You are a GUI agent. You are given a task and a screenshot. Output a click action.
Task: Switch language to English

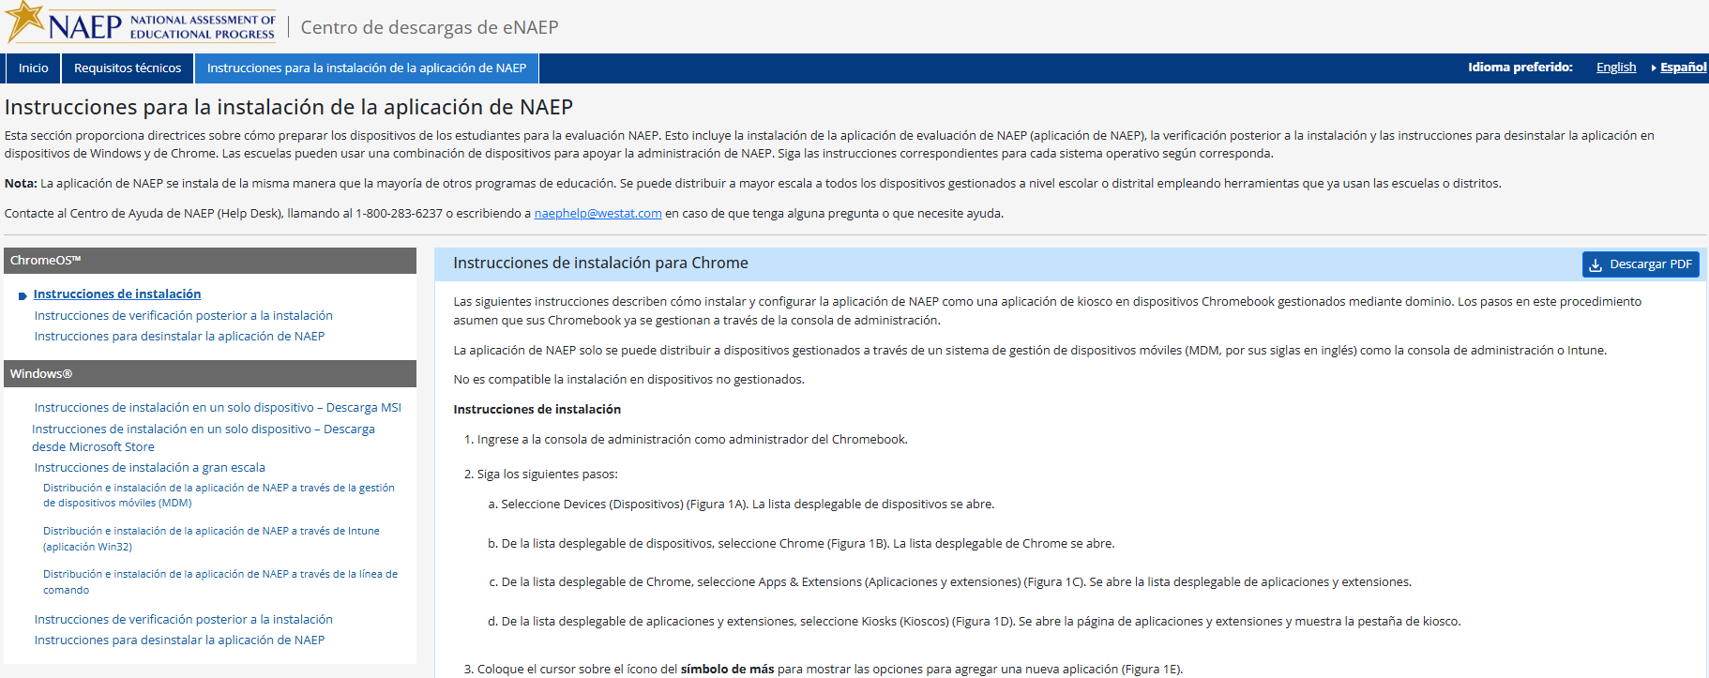1616,68
